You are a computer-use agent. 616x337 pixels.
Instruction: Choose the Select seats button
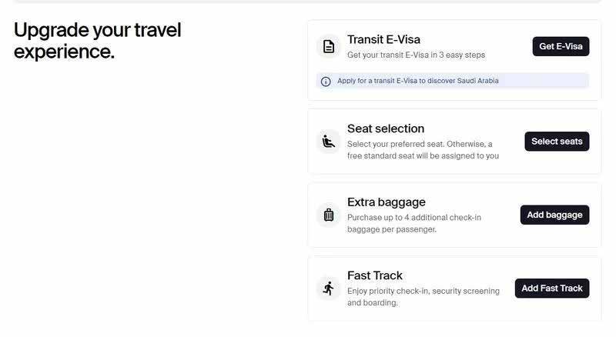(557, 142)
